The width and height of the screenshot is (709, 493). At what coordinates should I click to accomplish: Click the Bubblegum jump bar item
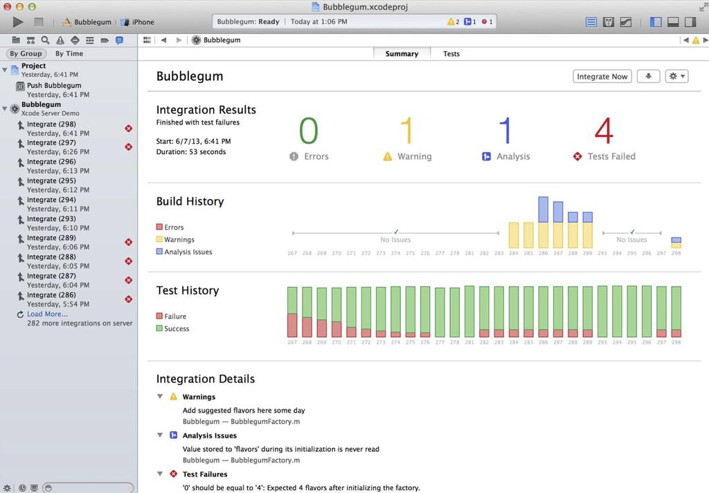point(216,40)
